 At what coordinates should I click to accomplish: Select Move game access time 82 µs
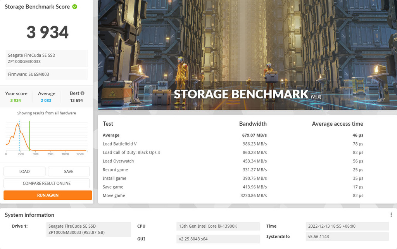pyautogui.click(x=358, y=195)
